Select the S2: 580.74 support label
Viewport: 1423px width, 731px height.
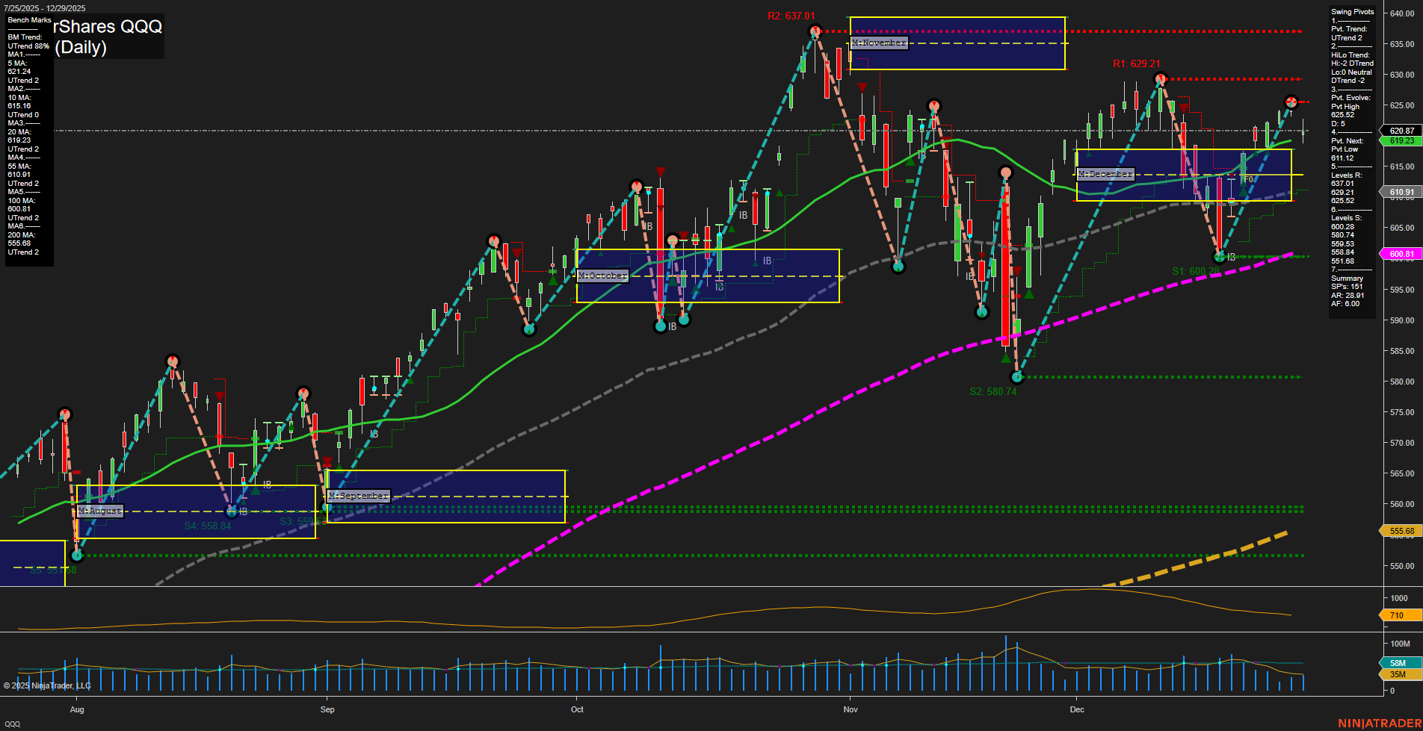click(x=993, y=391)
